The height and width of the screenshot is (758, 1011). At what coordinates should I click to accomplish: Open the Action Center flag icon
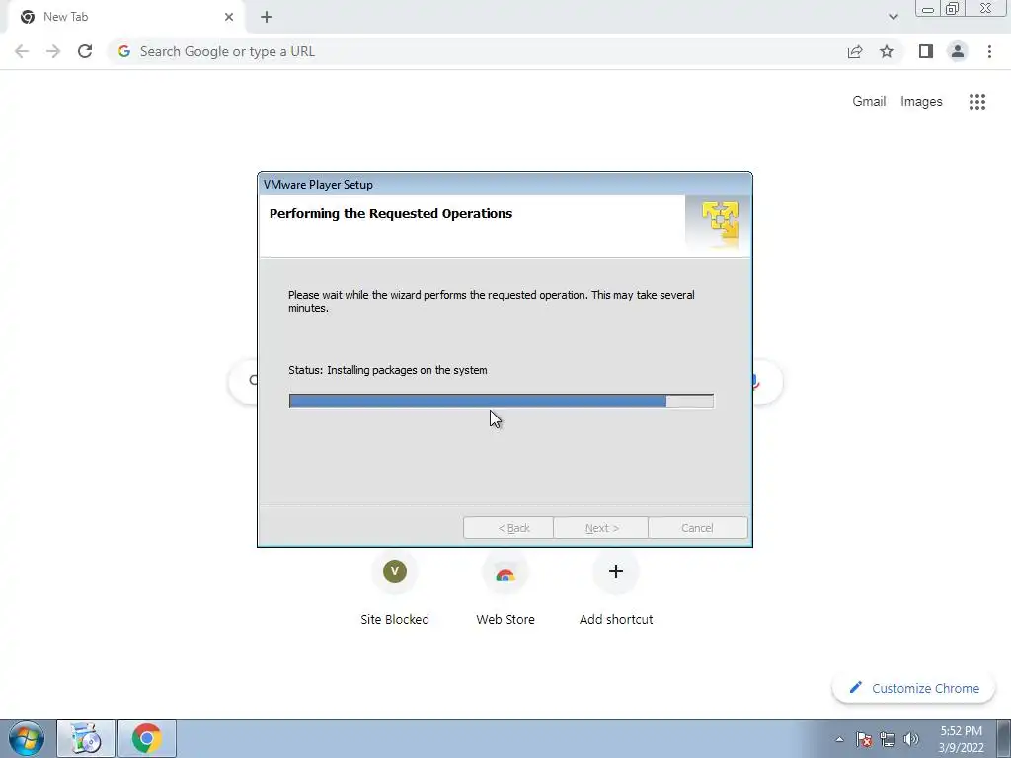[864, 739]
